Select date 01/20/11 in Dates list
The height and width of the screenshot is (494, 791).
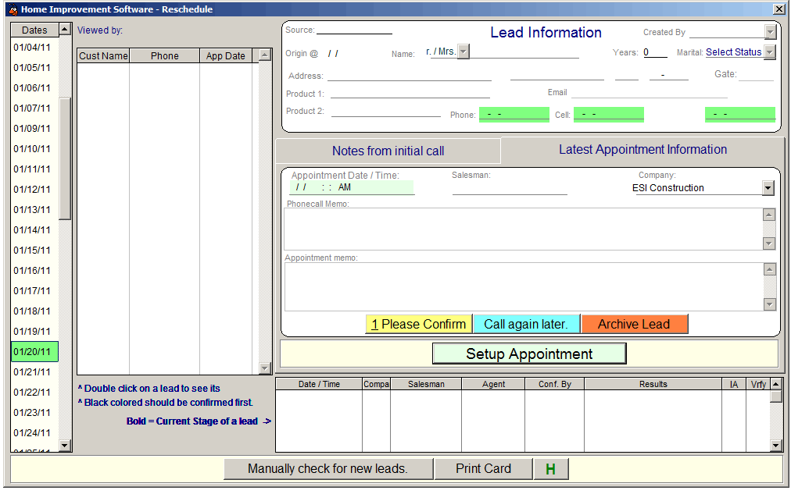pos(34,351)
